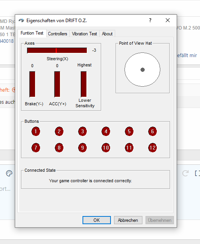Click button indicator 3

(x=82, y=131)
